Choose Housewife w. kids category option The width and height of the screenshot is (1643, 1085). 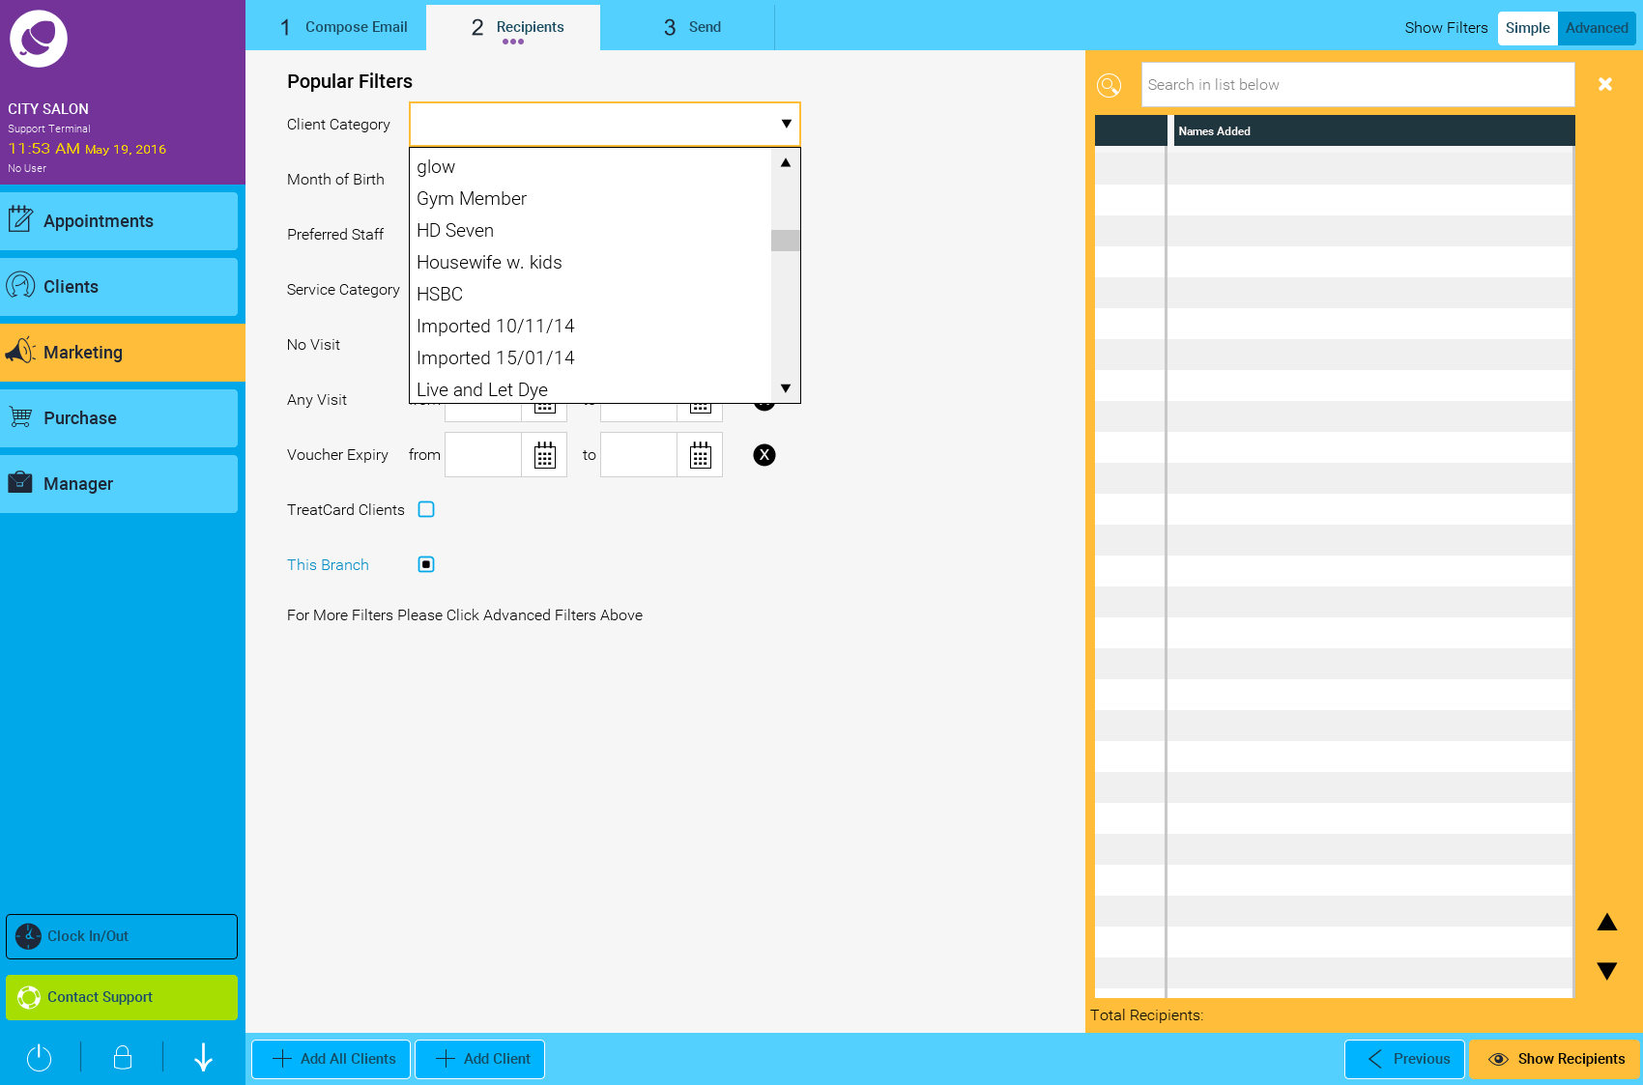[489, 263]
